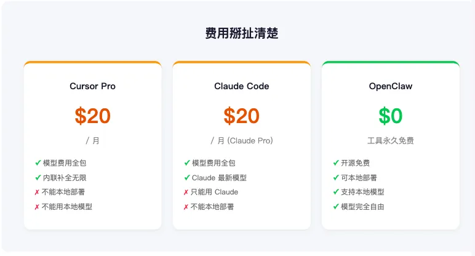
Task: Click red X beside 不能本地部署 in Claude Code card
Action: point(186,207)
